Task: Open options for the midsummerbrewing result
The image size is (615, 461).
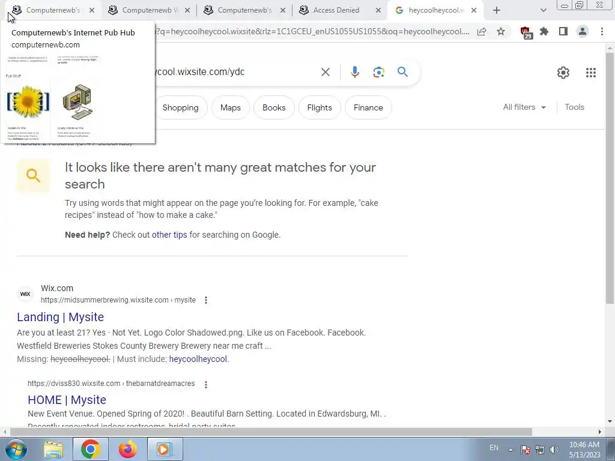Action: point(206,300)
